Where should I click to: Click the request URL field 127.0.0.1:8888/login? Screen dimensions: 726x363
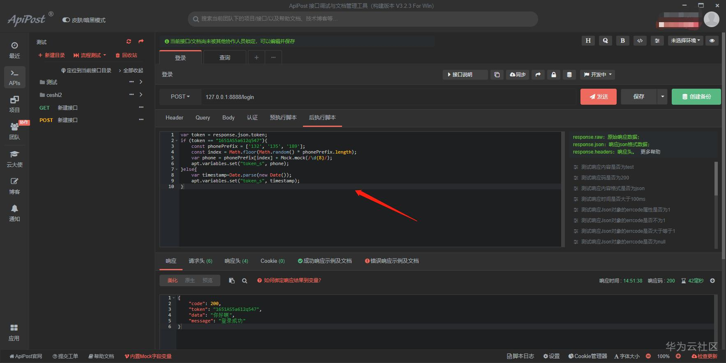388,97
